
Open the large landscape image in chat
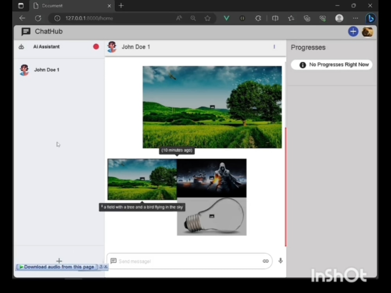212,107
